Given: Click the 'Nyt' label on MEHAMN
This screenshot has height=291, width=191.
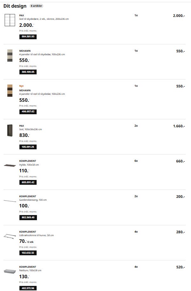Looking at the screenshot, I should (21, 86).
